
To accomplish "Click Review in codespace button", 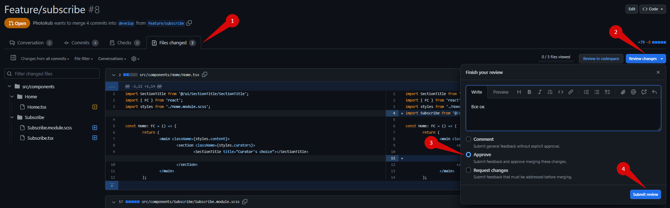I will (x=601, y=59).
